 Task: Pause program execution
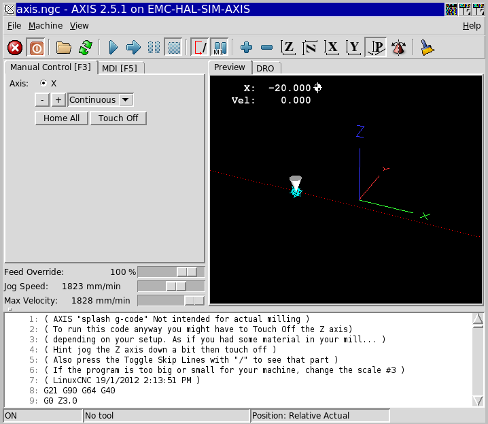pyautogui.click(x=154, y=48)
